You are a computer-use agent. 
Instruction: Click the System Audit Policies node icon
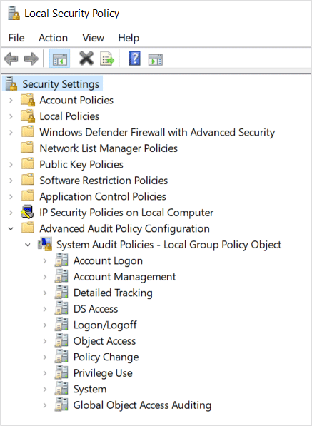(x=45, y=244)
